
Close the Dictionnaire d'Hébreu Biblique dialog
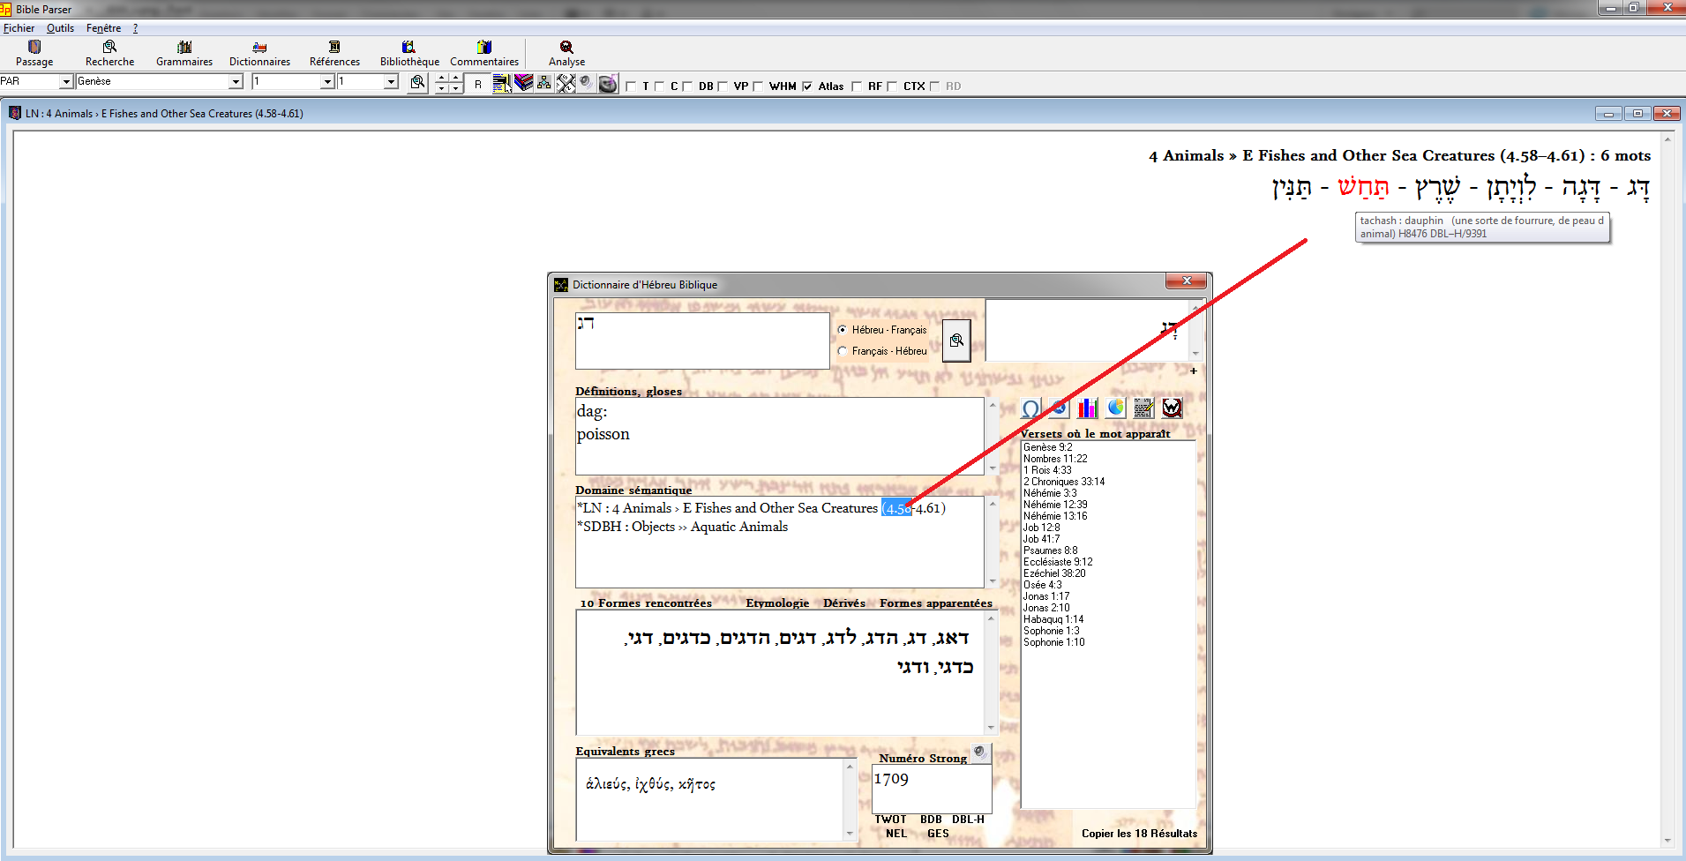coord(1187,281)
